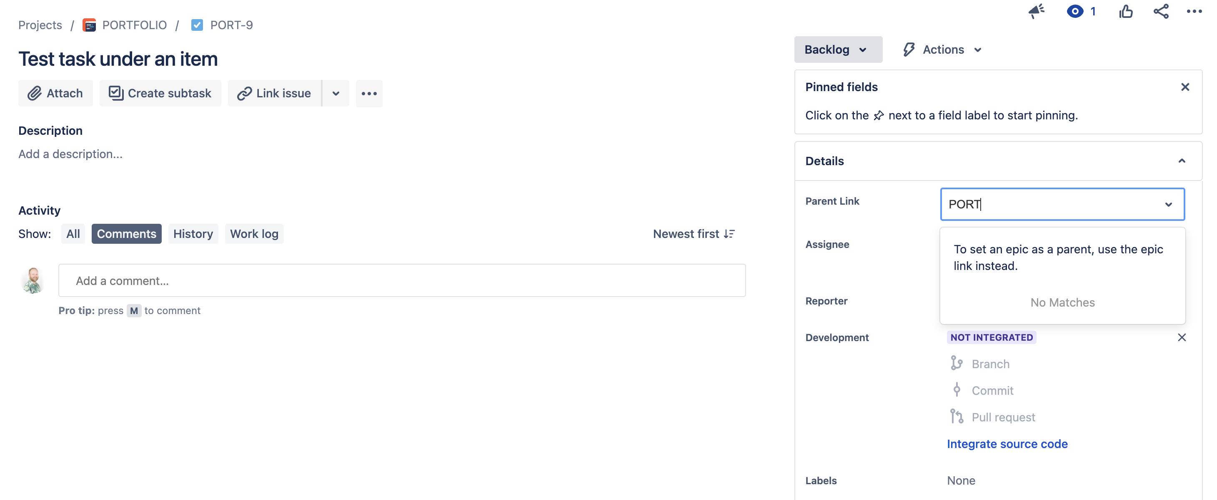Switch to the History tab

[x=193, y=233]
